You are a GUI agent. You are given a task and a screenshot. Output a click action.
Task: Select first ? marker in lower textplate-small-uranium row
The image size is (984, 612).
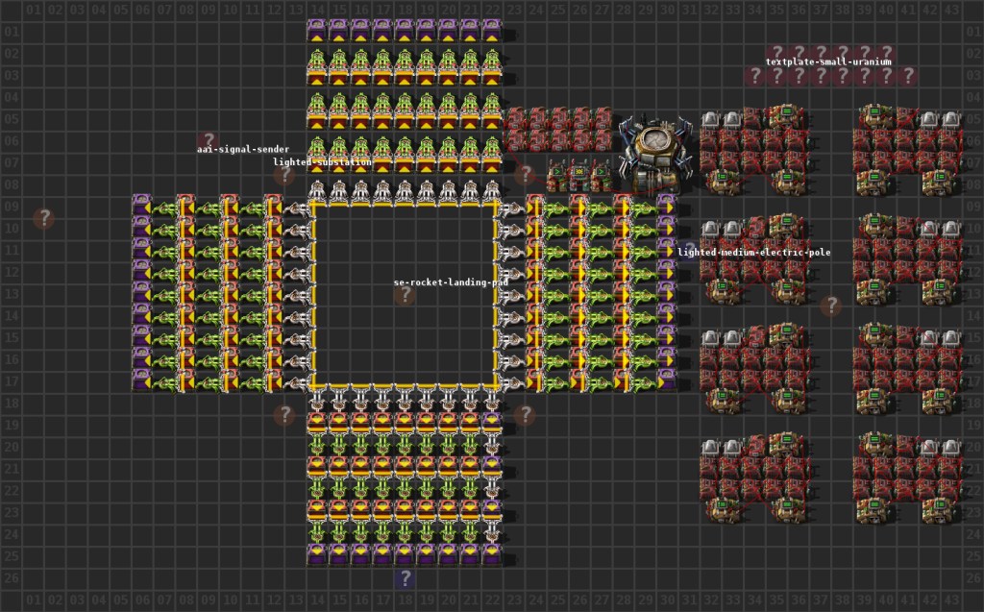coord(755,76)
